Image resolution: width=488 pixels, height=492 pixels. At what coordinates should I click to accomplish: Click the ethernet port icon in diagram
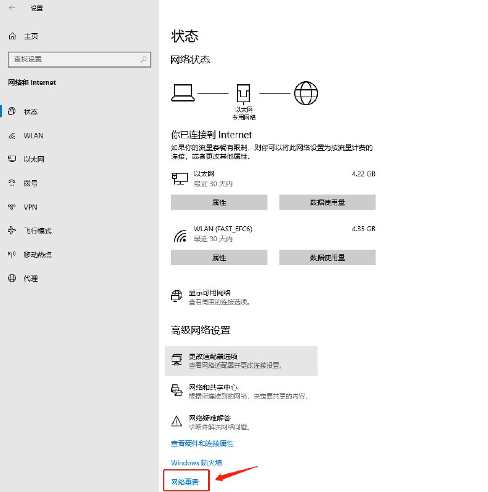pos(243,93)
